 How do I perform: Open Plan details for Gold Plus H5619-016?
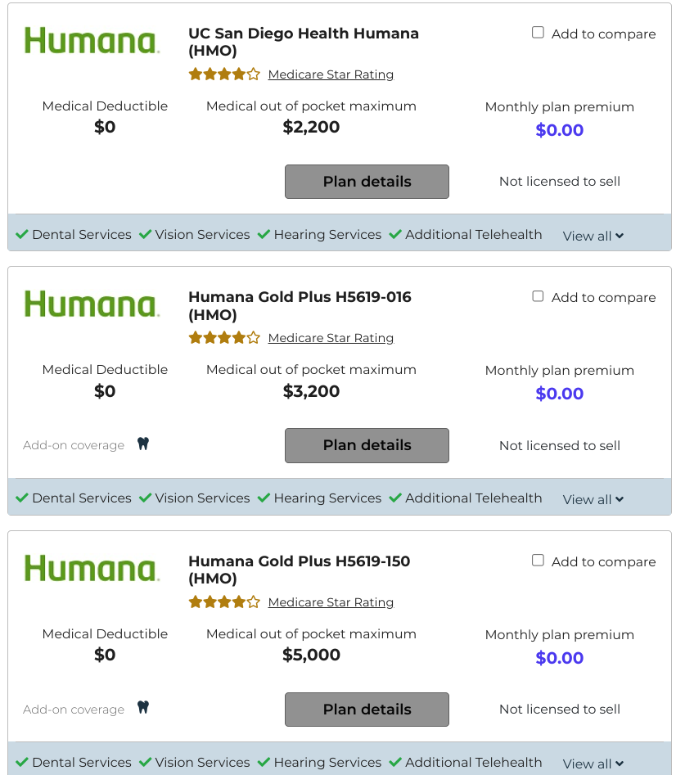(x=367, y=445)
